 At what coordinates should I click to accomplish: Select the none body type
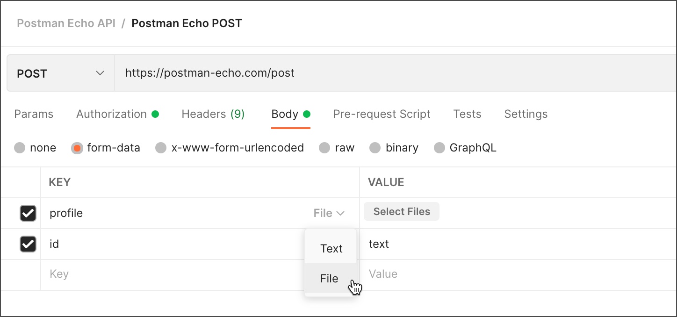tap(20, 148)
